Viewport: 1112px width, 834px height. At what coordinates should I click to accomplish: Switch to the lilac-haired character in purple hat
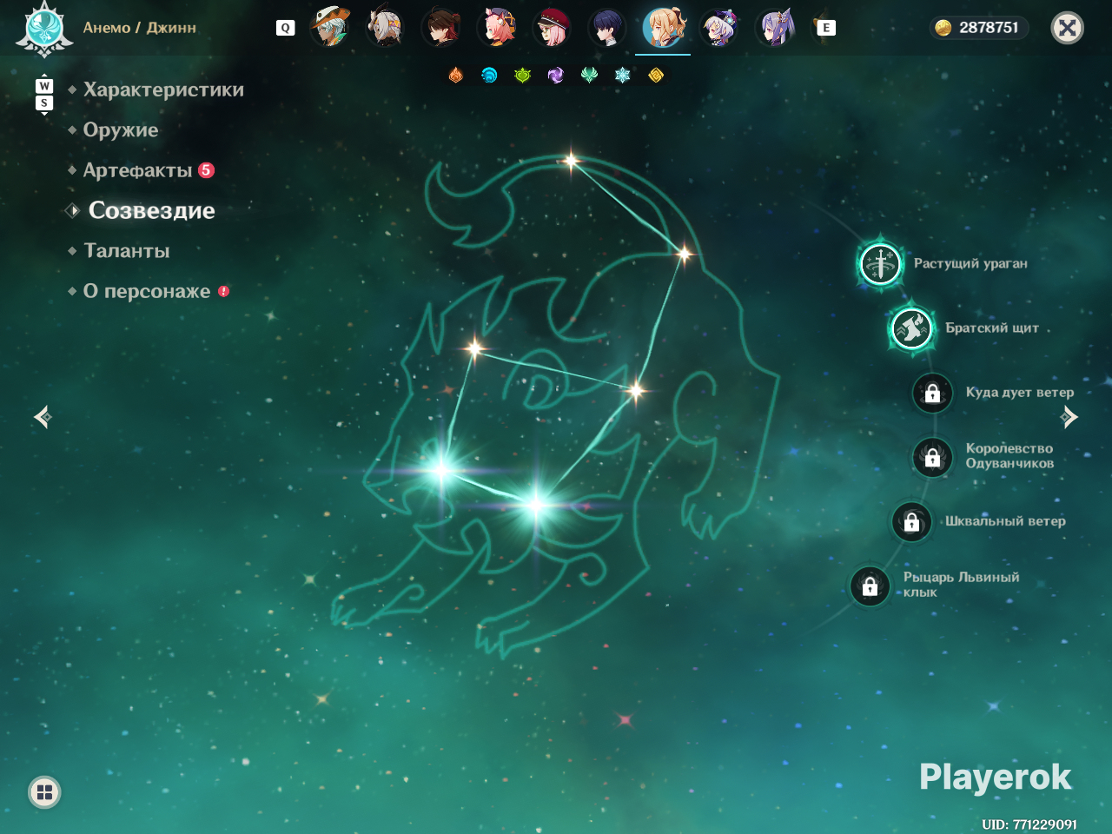[x=719, y=27]
